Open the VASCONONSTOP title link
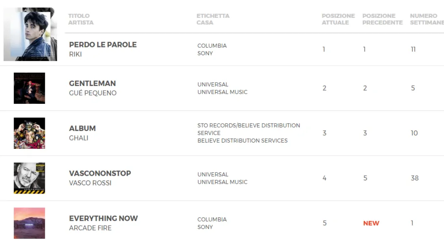 click(x=100, y=173)
